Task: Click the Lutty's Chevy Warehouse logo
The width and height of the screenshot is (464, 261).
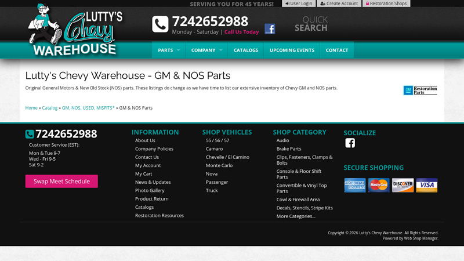Action: (x=74, y=31)
